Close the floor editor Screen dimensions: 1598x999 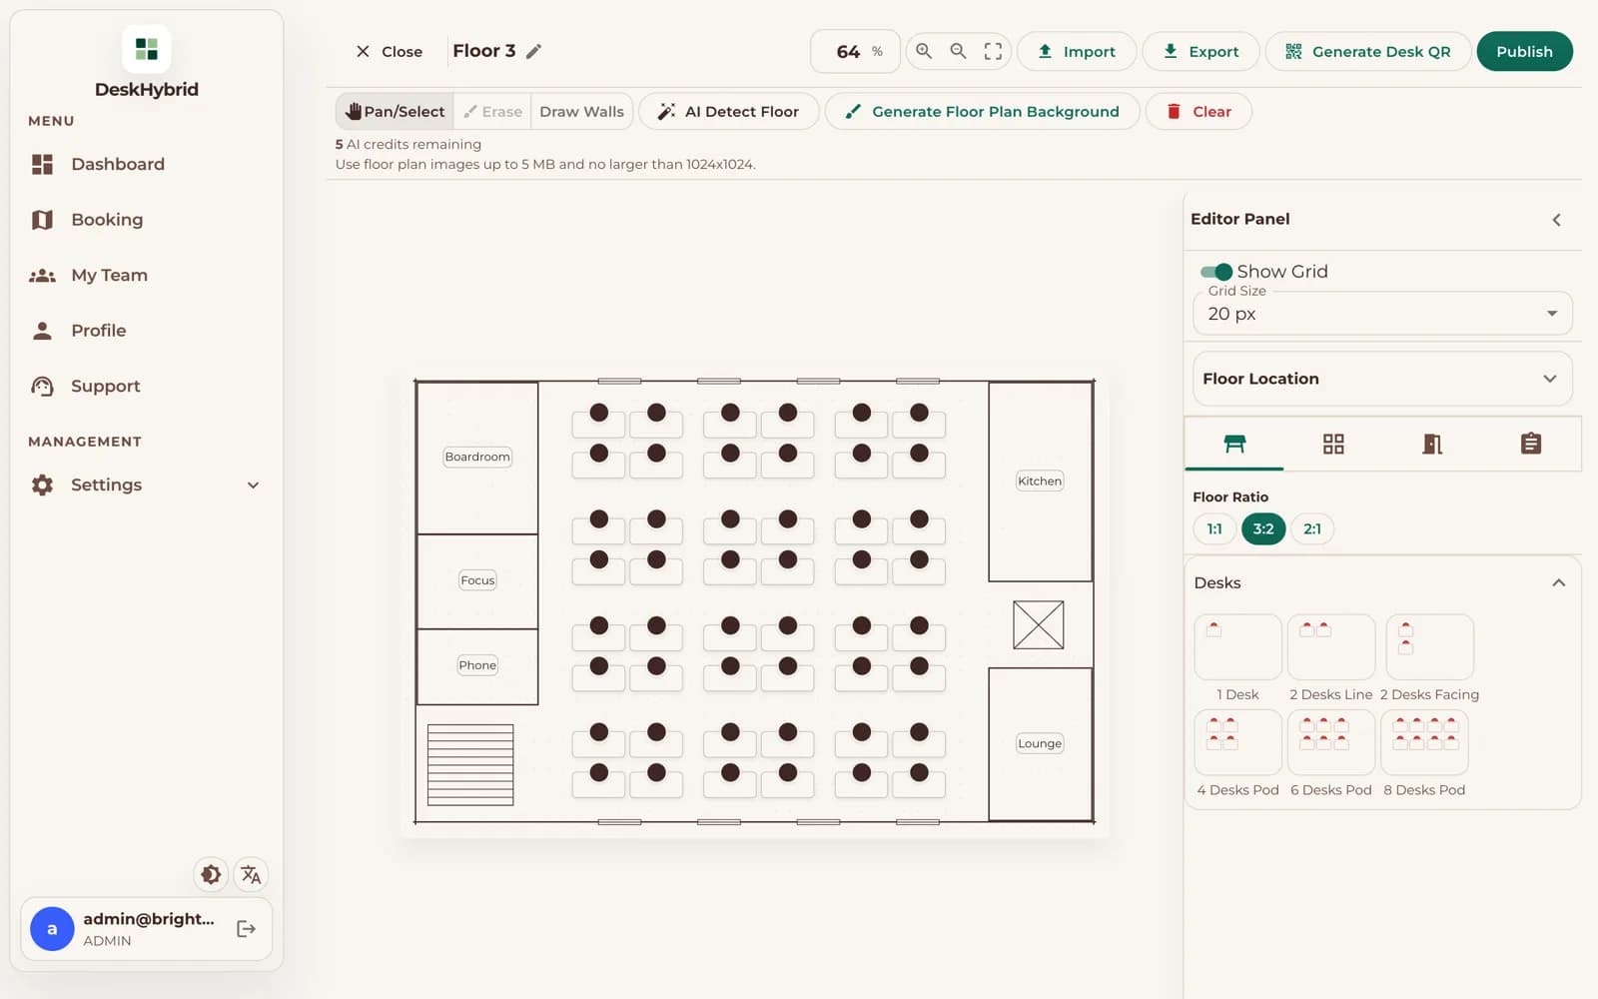pyautogui.click(x=390, y=52)
